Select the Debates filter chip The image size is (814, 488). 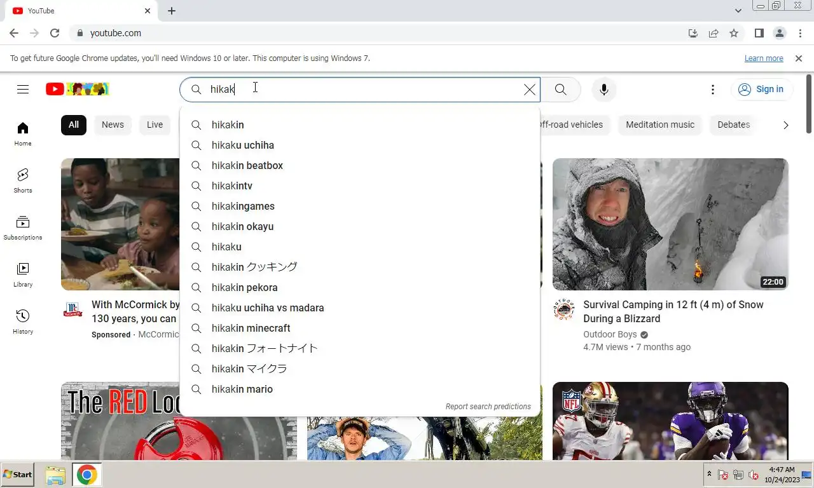(x=734, y=125)
